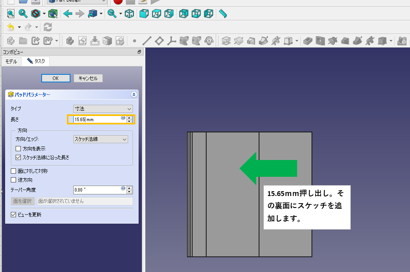
Task: Select the タスク tab
Action: 36,62
